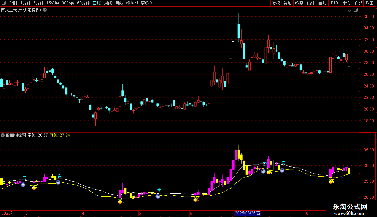Click the buy signal icon in late April
This screenshot has height=217, width=377.
120,201
